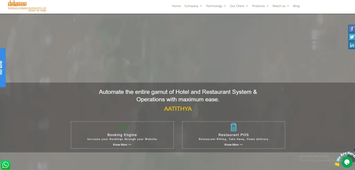Screen dimensions: 355x170
Task: Open WhatsApp chat icon
Action: pyautogui.click(x=6, y=165)
